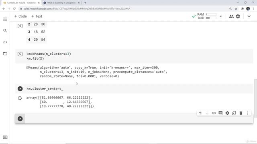This screenshot has width=257, height=144.
Task: Click the zoom magnifier icon in address bar
Action: 230,9
